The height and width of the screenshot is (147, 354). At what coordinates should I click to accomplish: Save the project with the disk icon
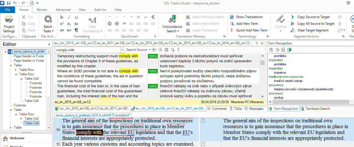pos(8,3)
